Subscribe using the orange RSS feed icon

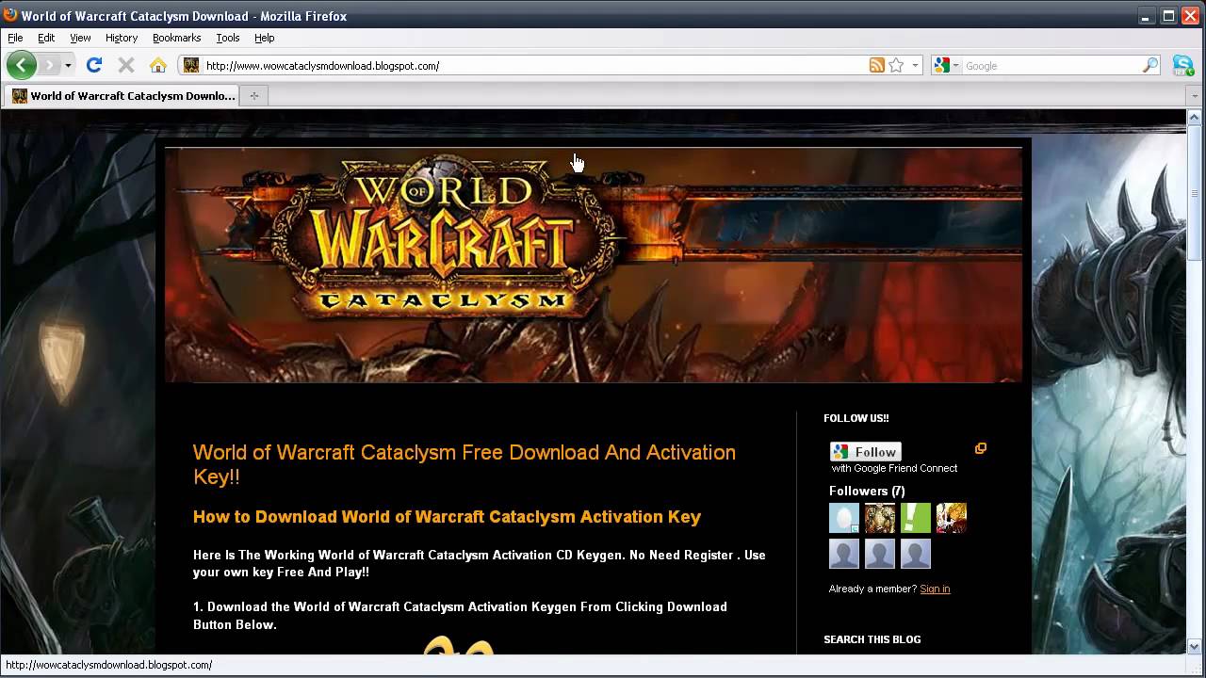pyautogui.click(x=877, y=65)
